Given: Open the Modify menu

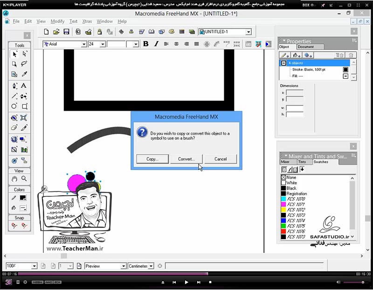Looking at the screenshot, I should pos(57,21).
